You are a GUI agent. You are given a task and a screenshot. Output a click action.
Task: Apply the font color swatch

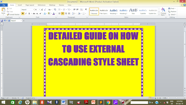tap(53, 13)
